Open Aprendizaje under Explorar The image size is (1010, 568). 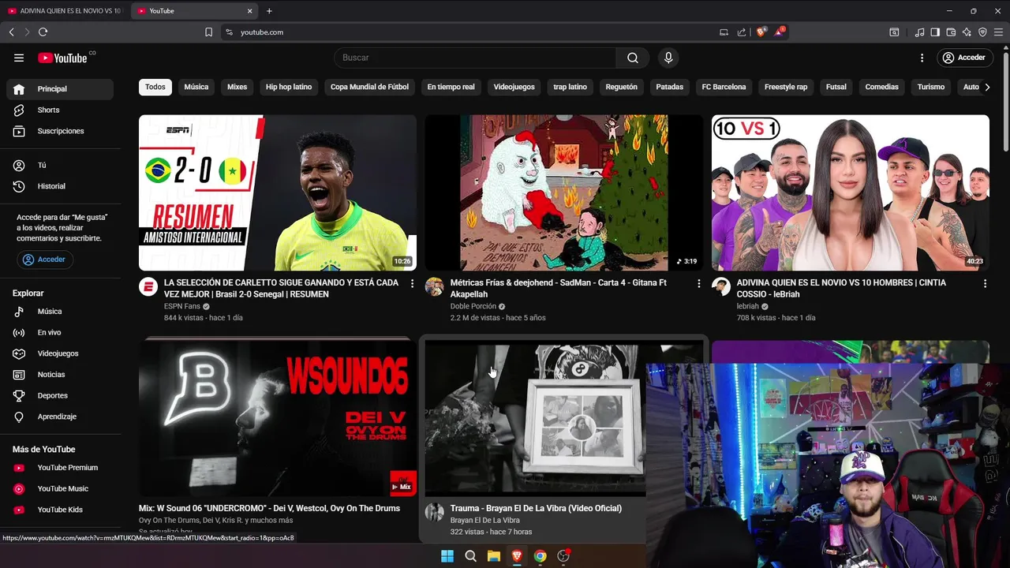[x=60, y=417]
